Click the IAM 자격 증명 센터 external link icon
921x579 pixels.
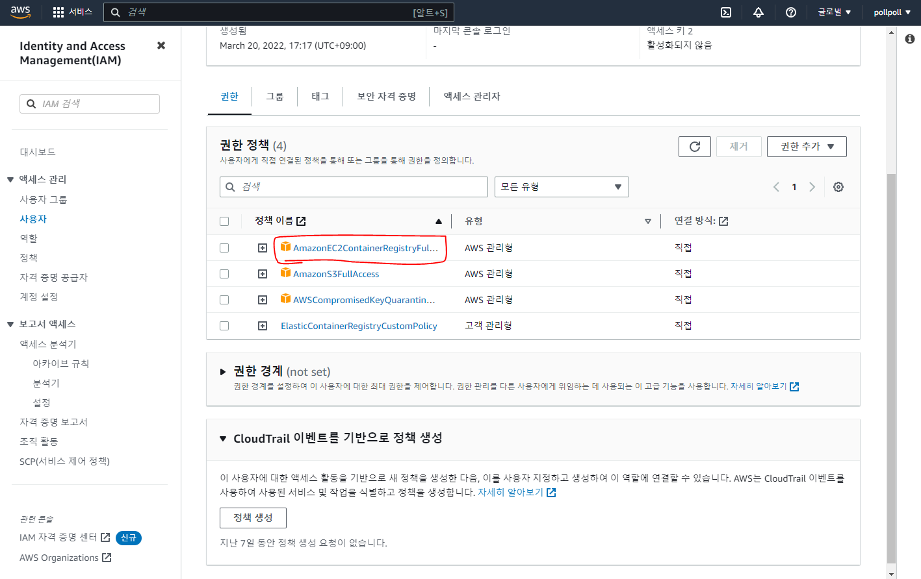pyautogui.click(x=105, y=537)
